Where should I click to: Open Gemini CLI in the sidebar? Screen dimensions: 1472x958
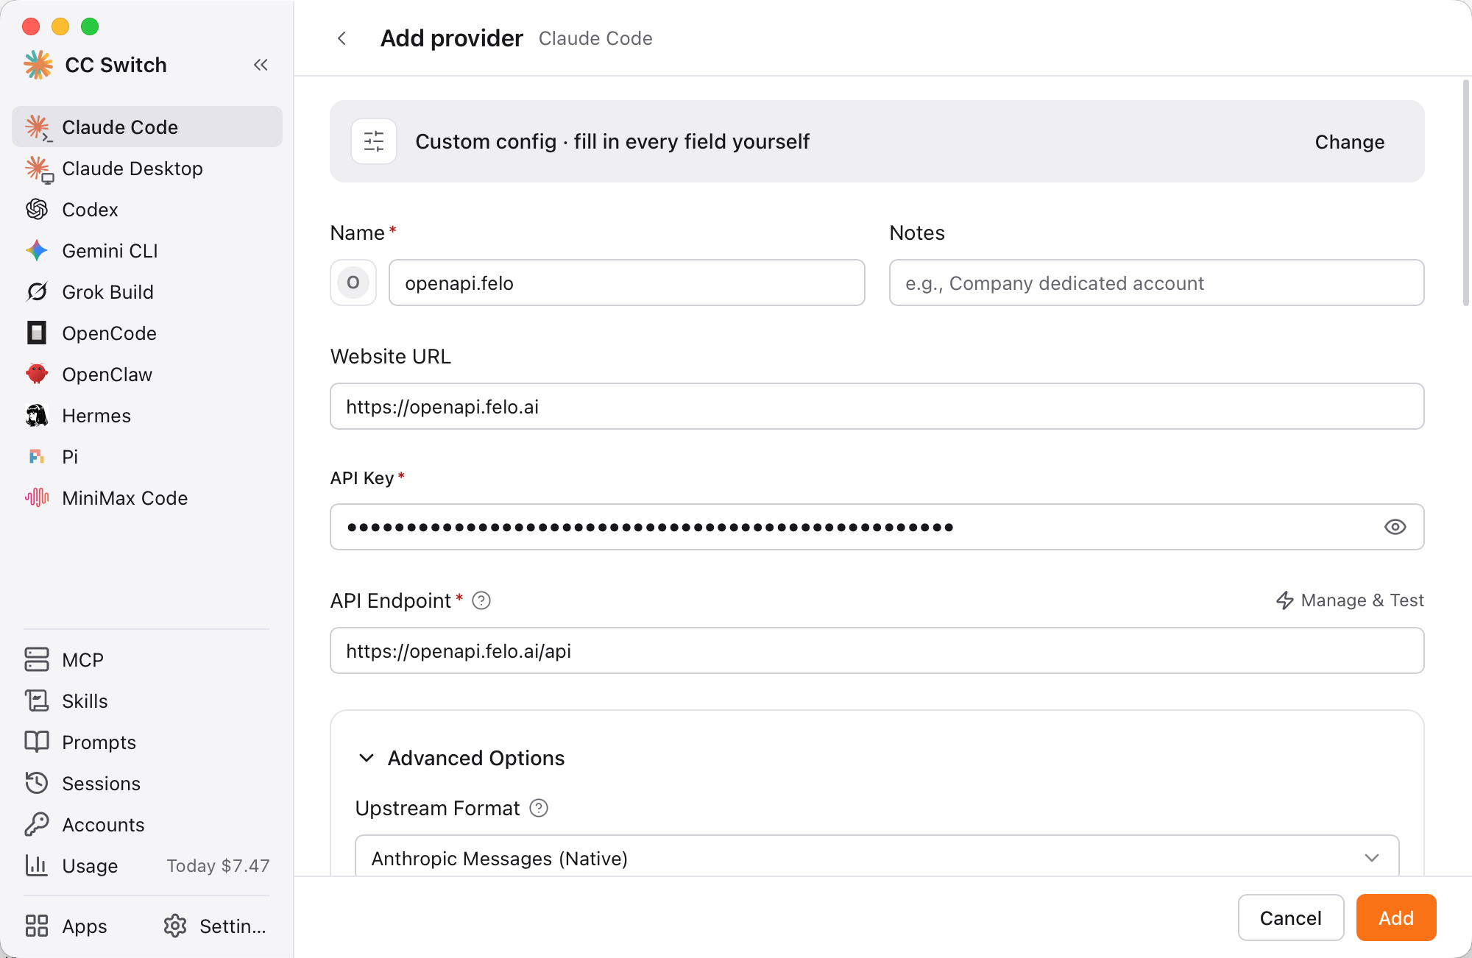point(147,251)
